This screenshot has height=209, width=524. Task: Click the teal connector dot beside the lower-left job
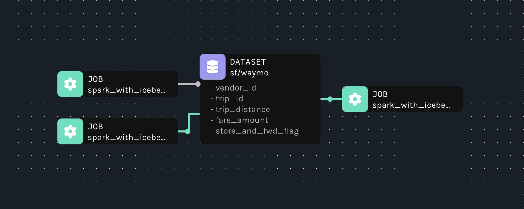pyautogui.click(x=188, y=131)
